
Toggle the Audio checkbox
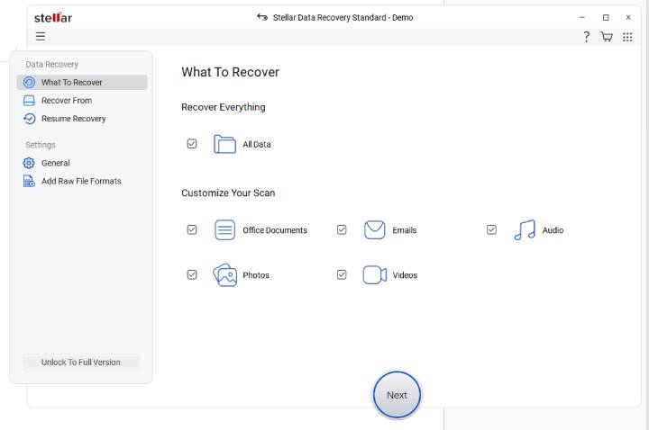point(491,229)
